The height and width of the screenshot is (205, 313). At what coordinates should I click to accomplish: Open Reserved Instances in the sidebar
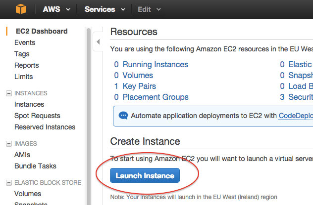click(45, 127)
